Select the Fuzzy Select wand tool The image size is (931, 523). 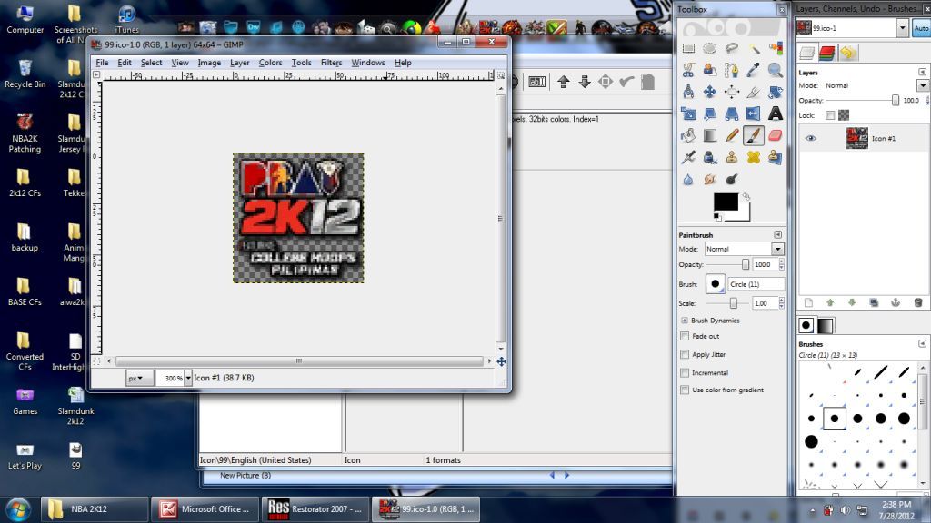[x=754, y=49]
